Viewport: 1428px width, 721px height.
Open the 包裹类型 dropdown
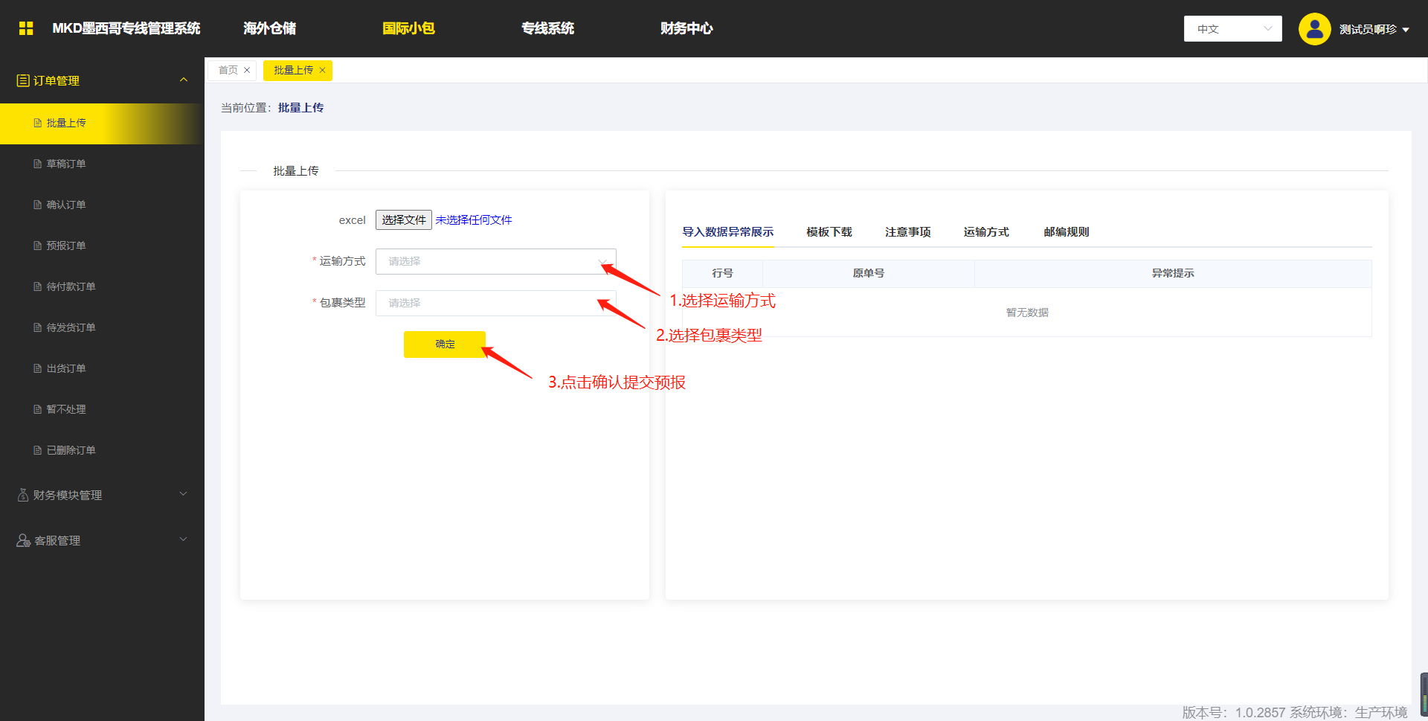[x=495, y=303]
